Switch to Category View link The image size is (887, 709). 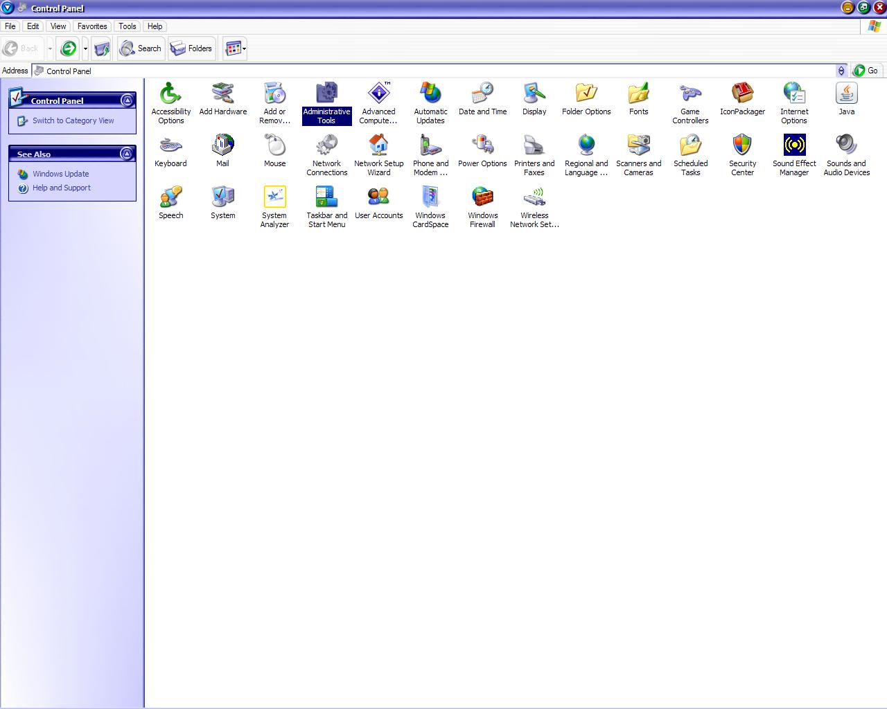73,120
